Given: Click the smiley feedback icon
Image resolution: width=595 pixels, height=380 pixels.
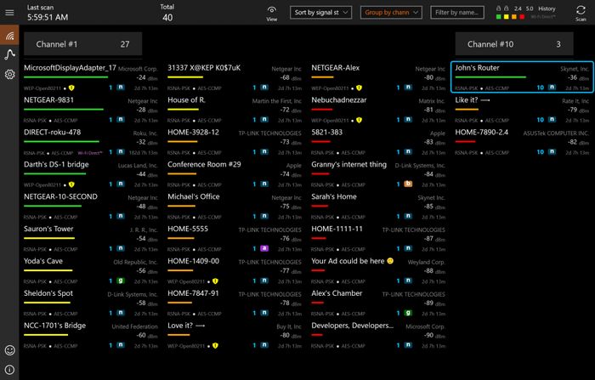Looking at the screenshot, I should (x=9, y=350).
